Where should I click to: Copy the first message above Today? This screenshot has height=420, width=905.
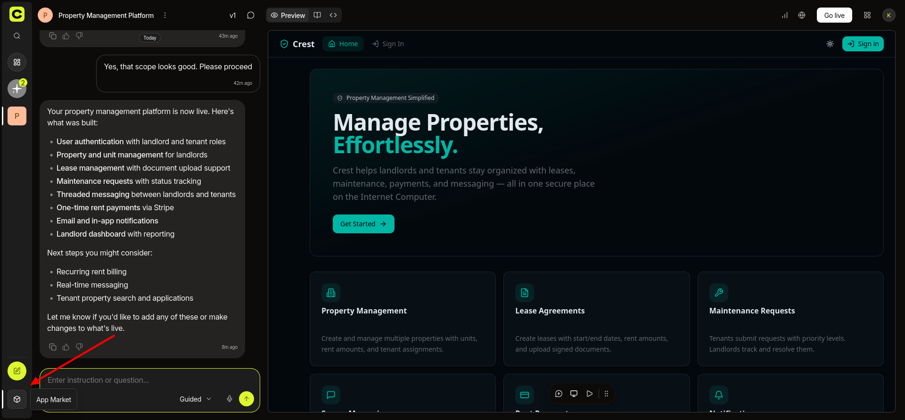53,36
